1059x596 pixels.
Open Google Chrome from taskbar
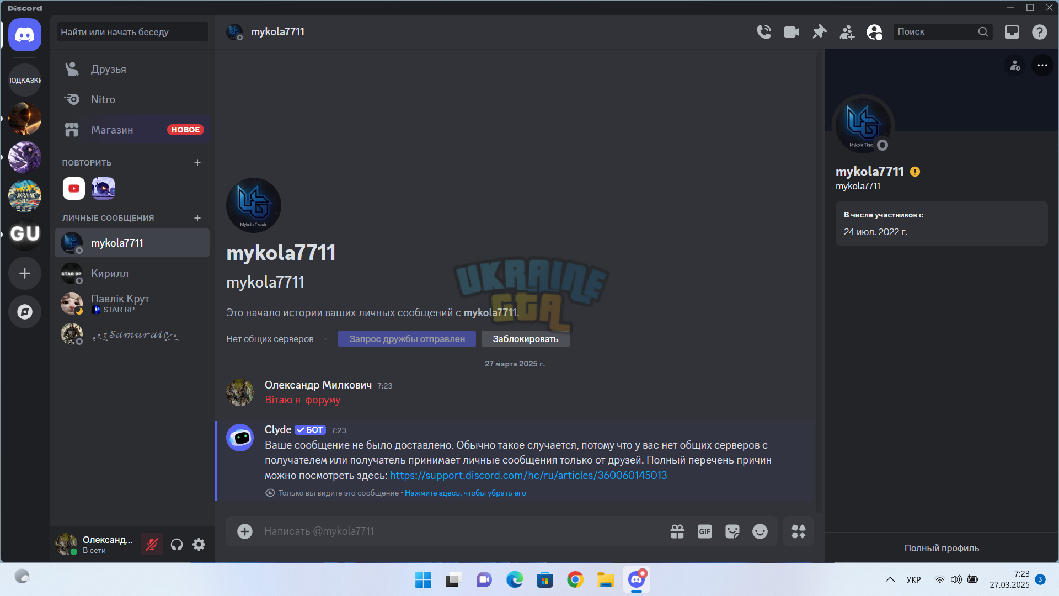pyautogui.click(x=575, y=579)
